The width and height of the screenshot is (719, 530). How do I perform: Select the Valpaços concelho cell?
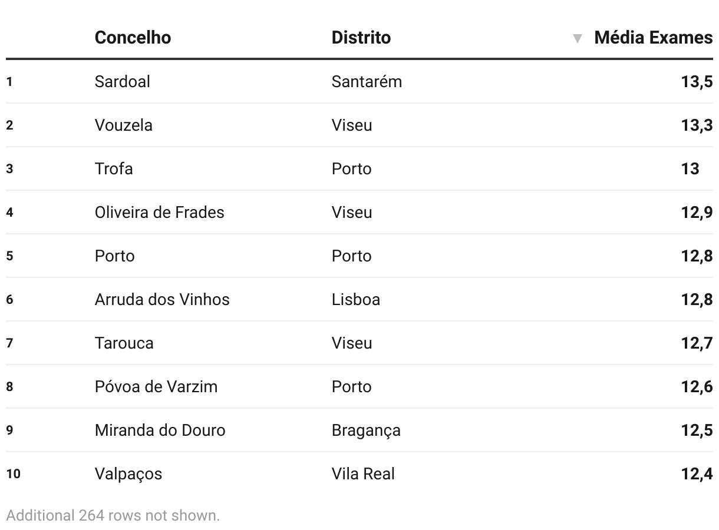(x=128, y=473)
